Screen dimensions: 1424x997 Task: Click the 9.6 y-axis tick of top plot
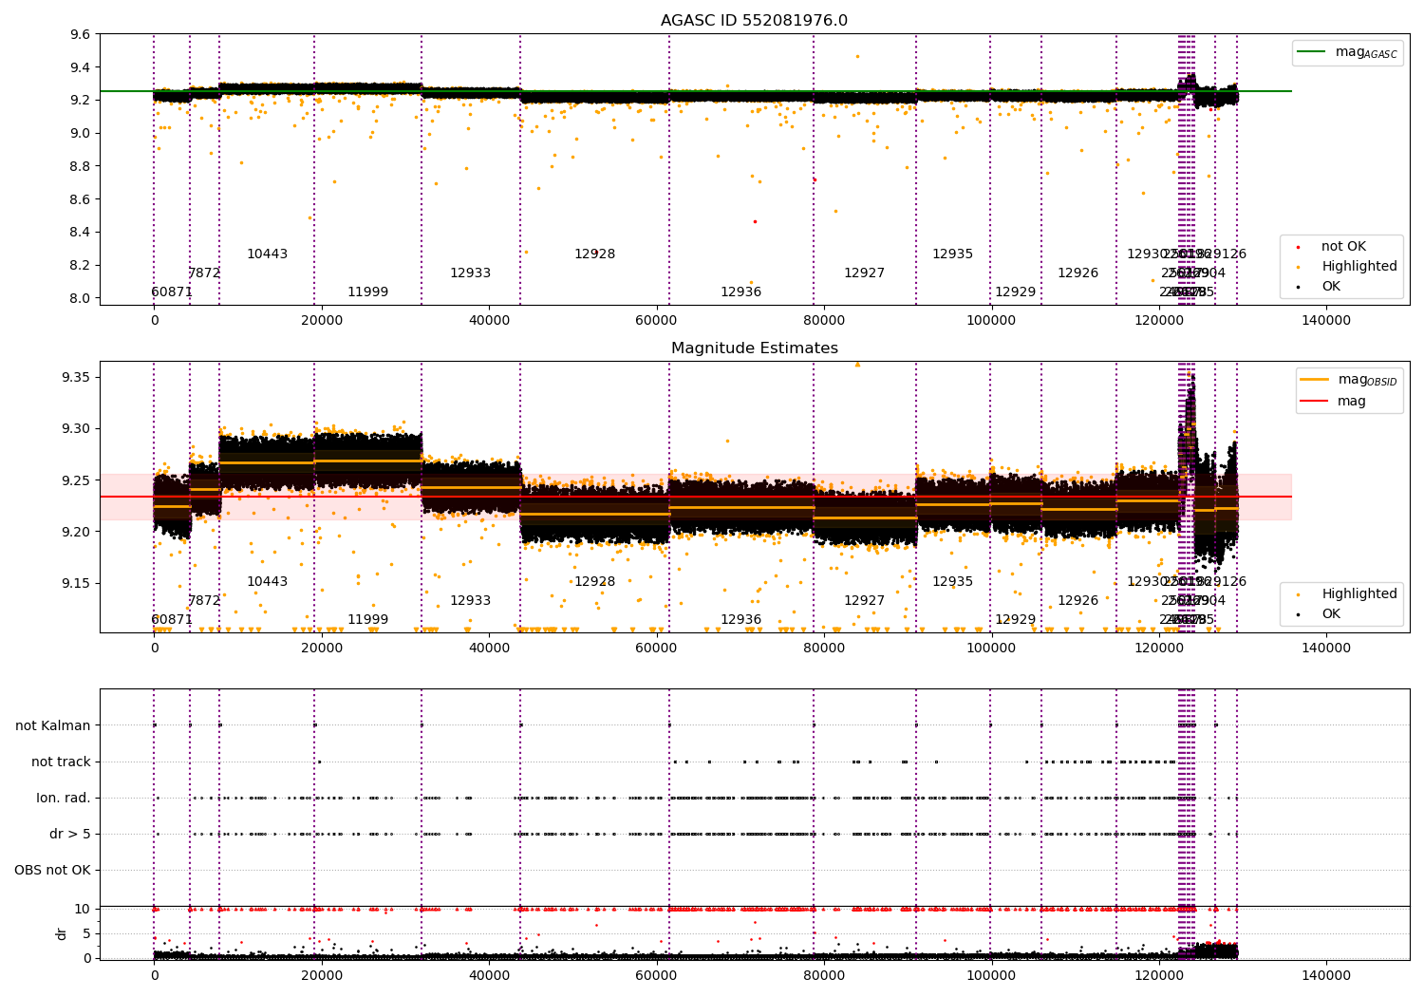81,35
